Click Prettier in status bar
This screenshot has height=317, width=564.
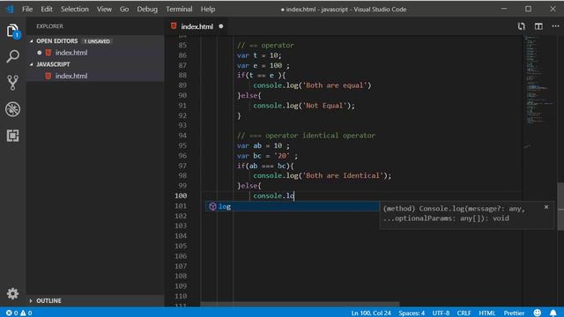(x=514, y=313)
